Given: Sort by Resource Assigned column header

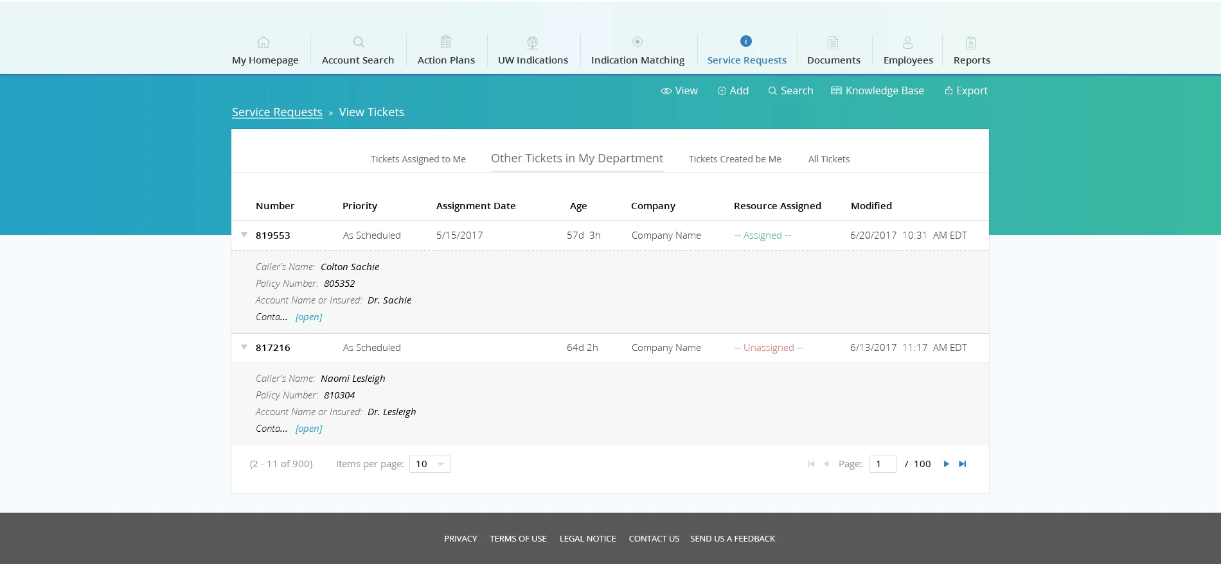Looking at the screenshot, I should pyautogui.click(x=778, y=206).
